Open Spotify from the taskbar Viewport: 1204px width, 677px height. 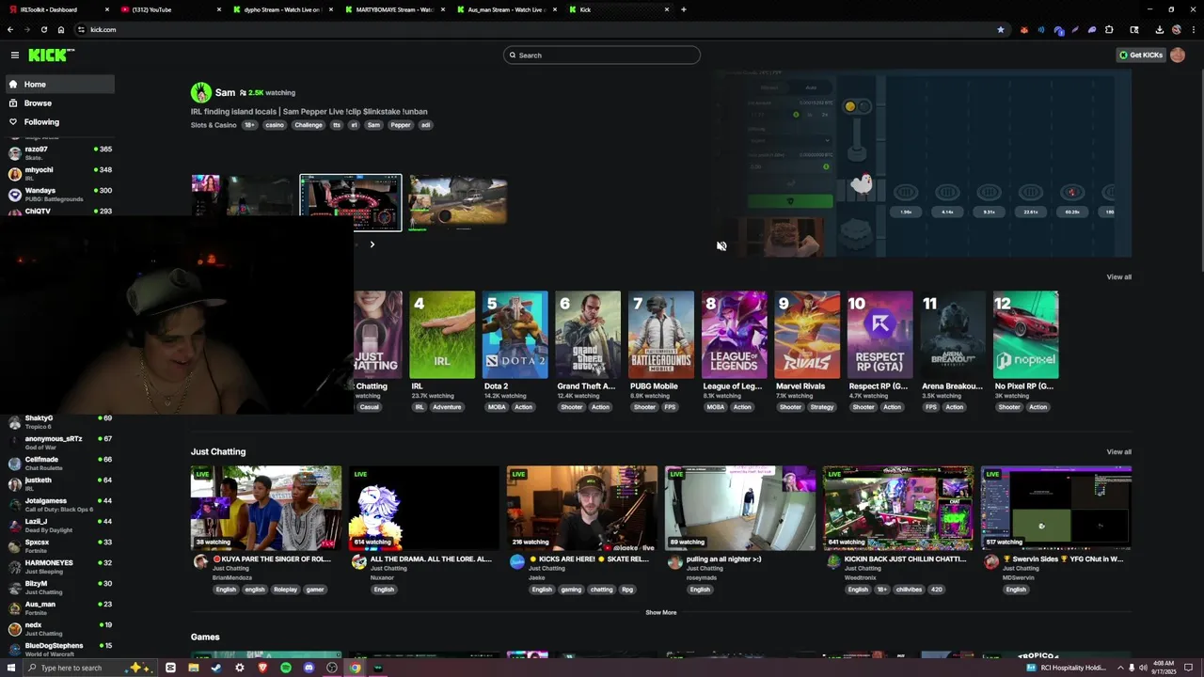286,668
